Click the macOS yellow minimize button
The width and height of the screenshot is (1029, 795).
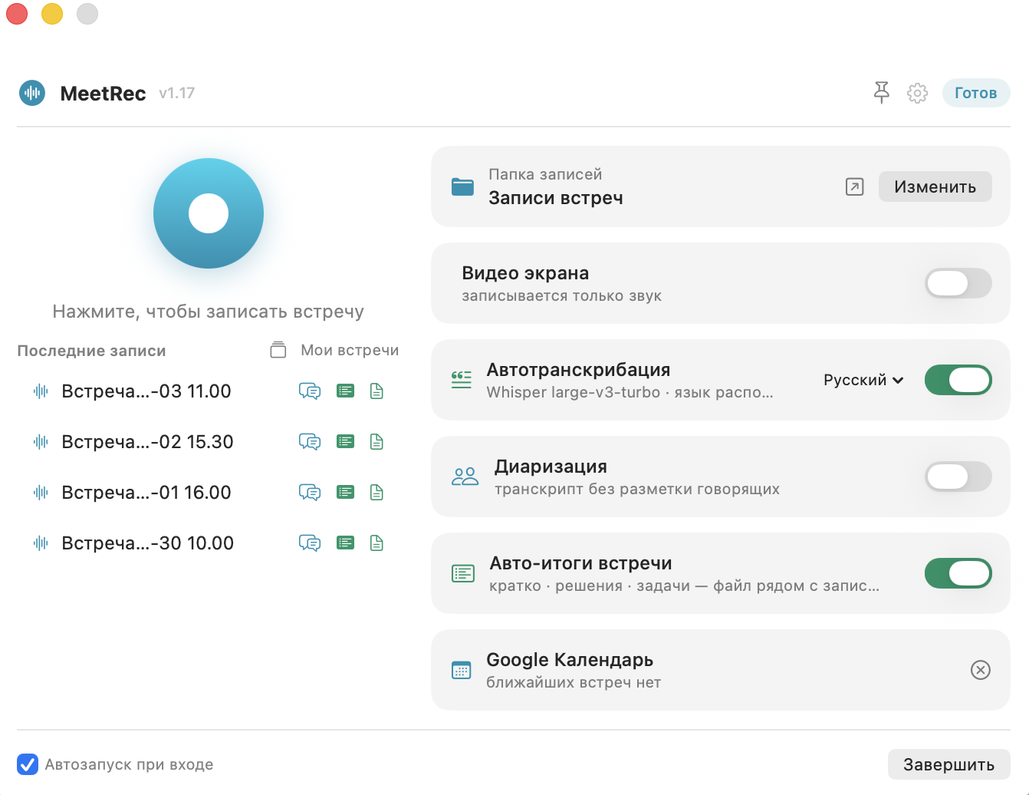[x=52, y=14]
